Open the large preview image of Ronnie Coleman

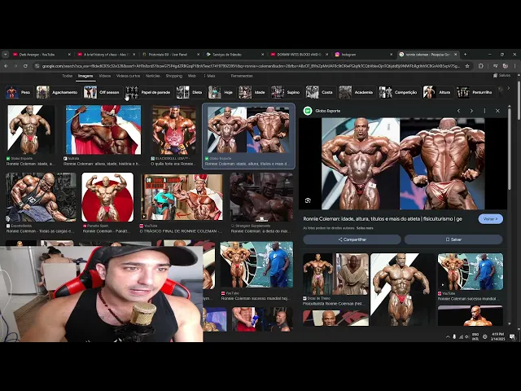pyautogui.click(x=403, y=164)
